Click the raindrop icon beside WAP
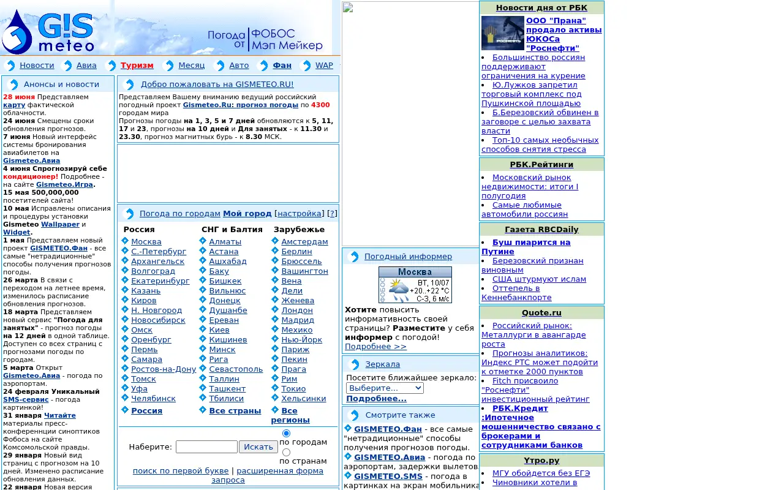The height and width of the screenshot is (490, 784). tap(306, 66)
